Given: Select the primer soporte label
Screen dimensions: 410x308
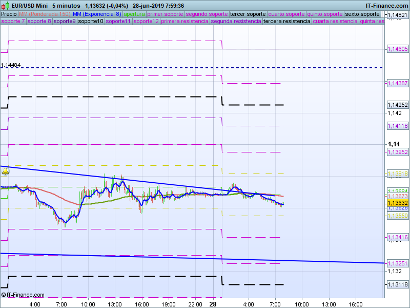Looking at the screenshot, I should 165,14.
